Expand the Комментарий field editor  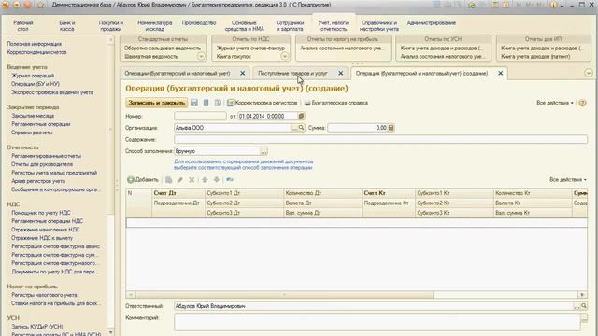(x=584, y=319)
